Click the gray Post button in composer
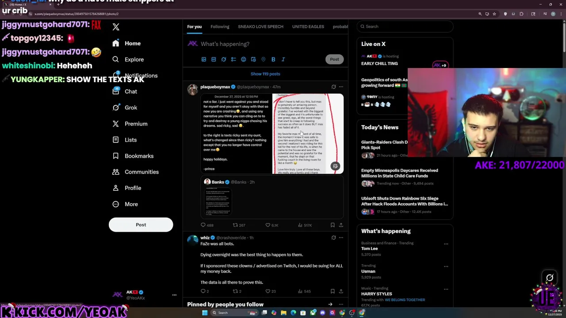This screenshot has width=566, height=318. pos(334,59)
